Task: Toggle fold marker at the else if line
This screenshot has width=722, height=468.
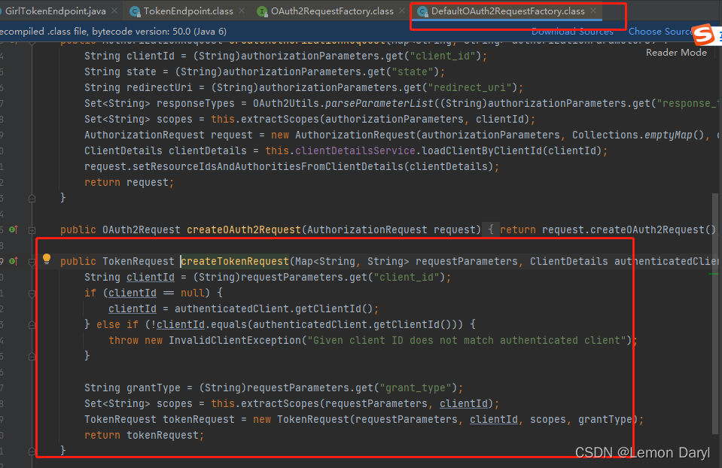Action: pyautogui.click(x=32, y=325)
